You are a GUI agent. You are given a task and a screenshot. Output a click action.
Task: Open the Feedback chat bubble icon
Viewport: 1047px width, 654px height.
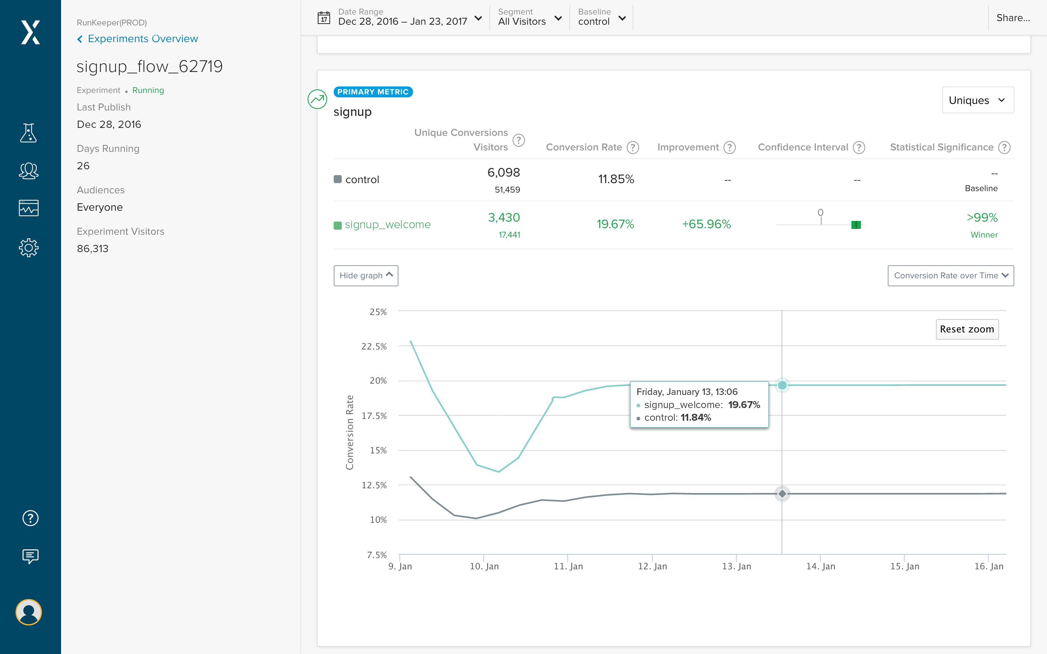30,556
